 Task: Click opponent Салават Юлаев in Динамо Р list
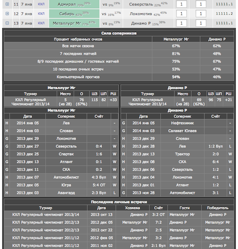tap(182, 131)
